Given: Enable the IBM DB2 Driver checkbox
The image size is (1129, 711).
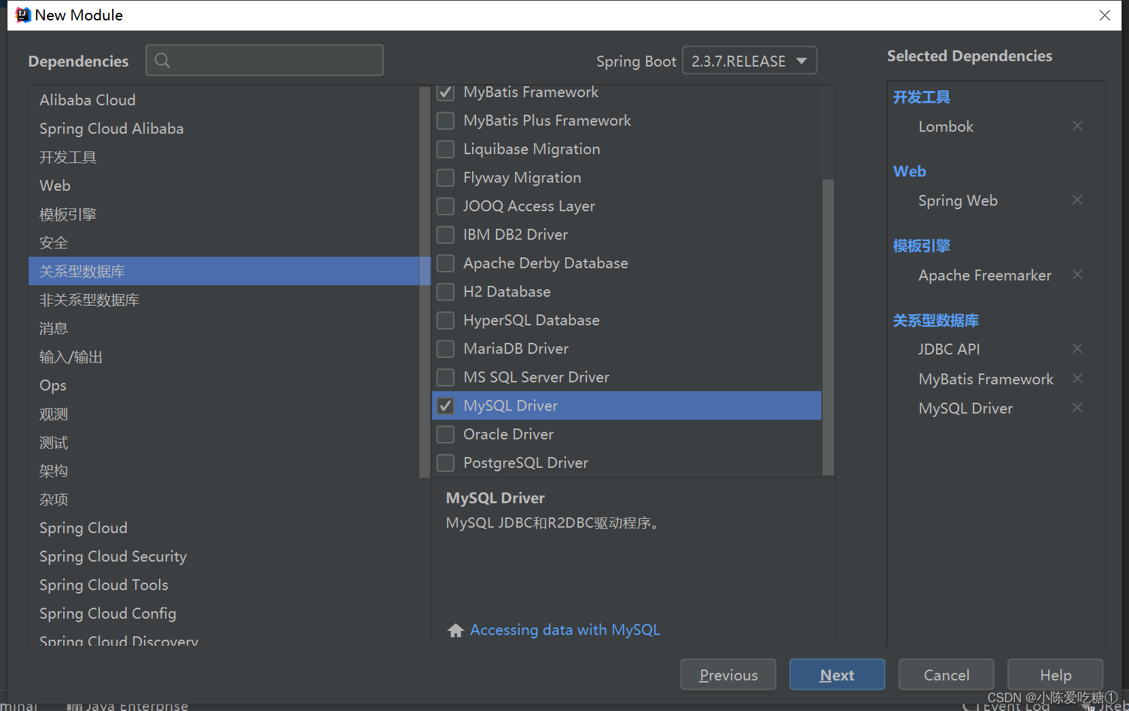Looking at the screenshot, I should [446, 235].
